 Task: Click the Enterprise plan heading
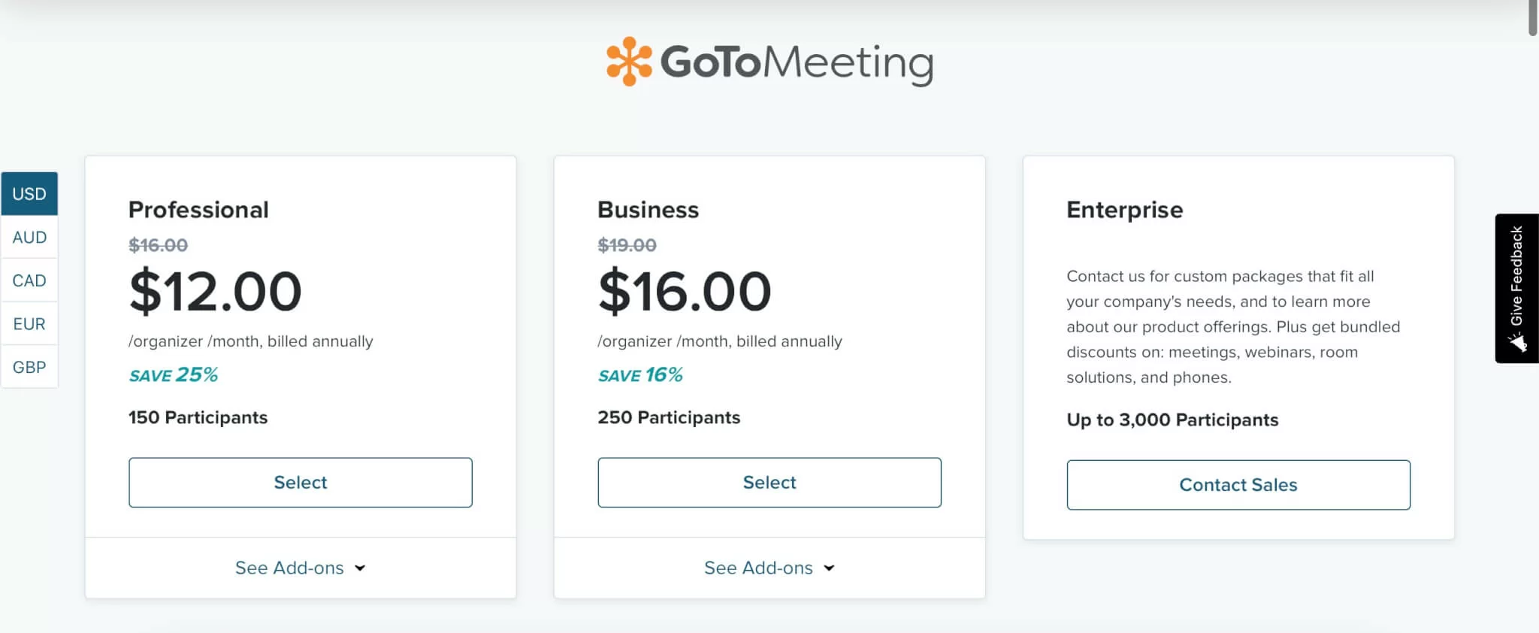(x=1124, y=210)
